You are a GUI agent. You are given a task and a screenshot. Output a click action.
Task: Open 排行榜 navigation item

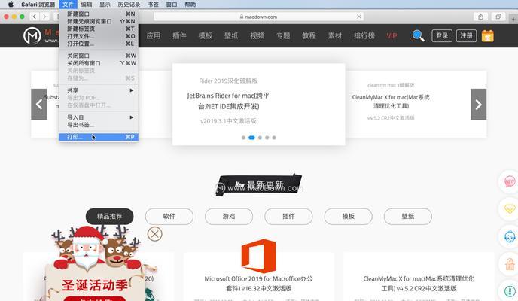(364, 35)
